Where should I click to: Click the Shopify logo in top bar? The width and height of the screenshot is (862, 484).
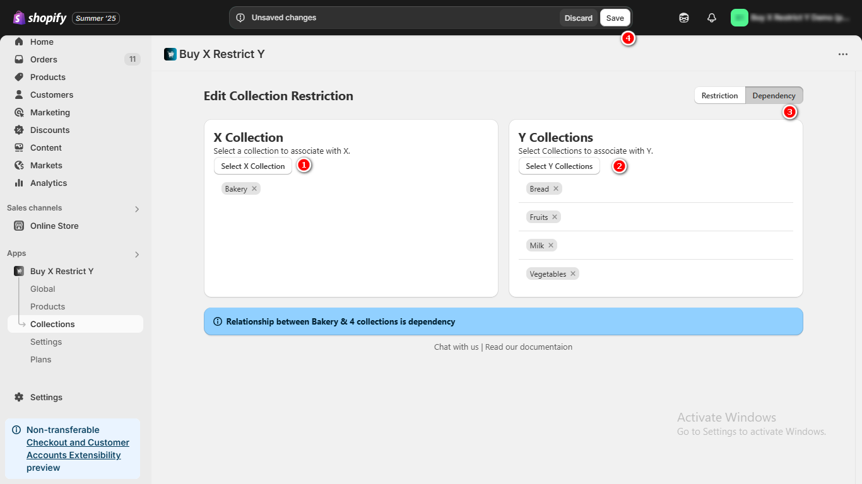(x=40, y=18)
